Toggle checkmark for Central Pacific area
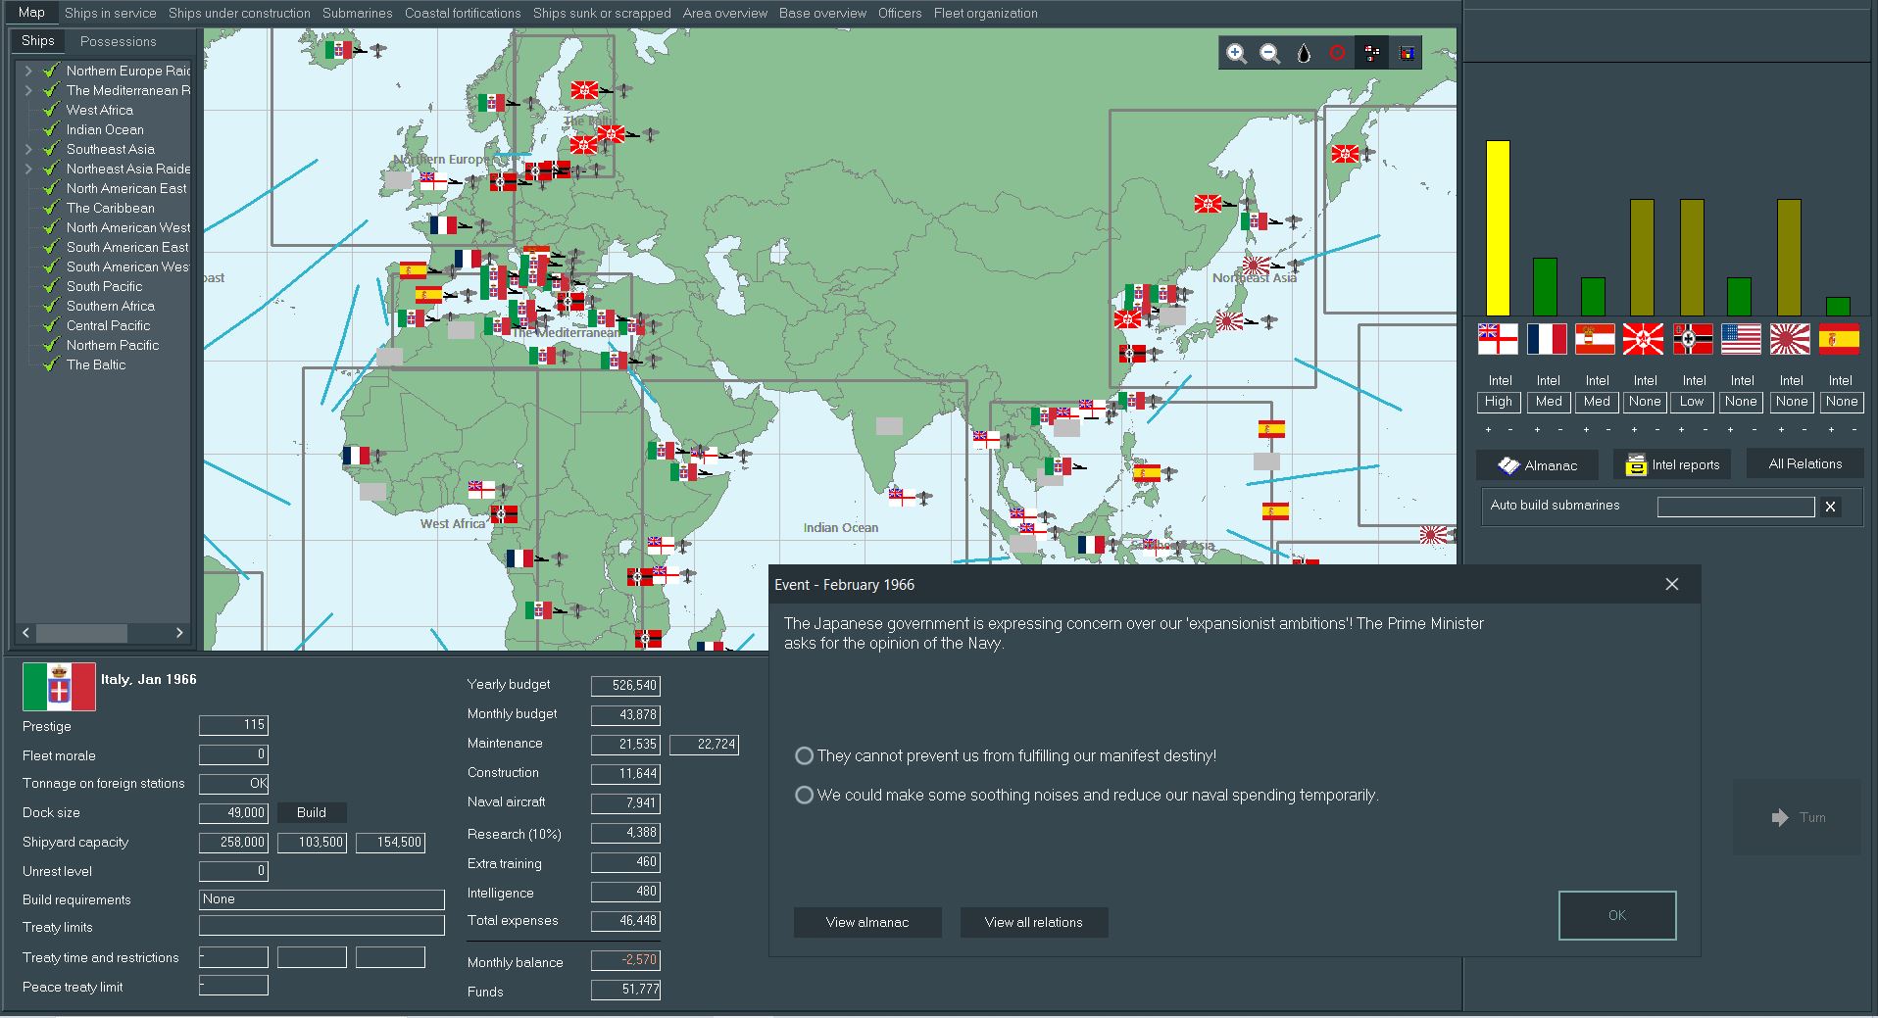This screenshot has height=1018, width=1878. click(x=51, y=325)
